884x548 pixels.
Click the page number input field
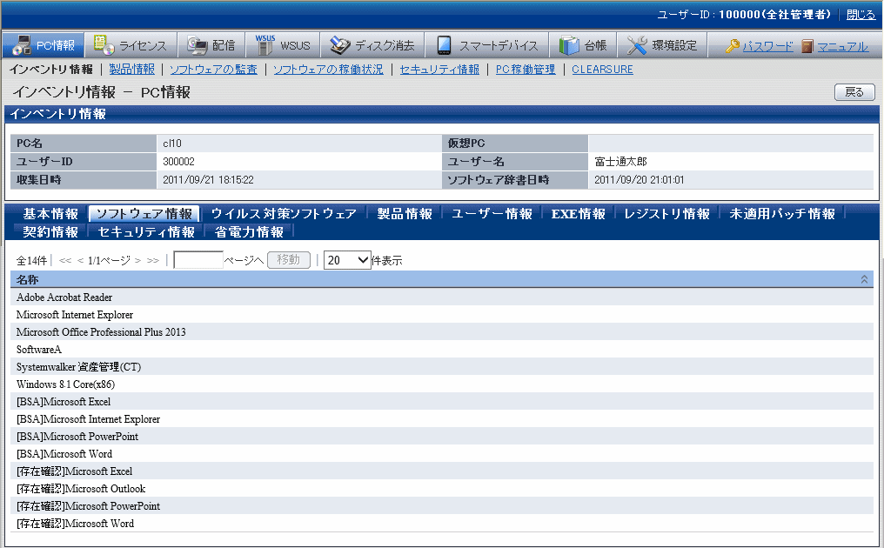pos(198,260)
